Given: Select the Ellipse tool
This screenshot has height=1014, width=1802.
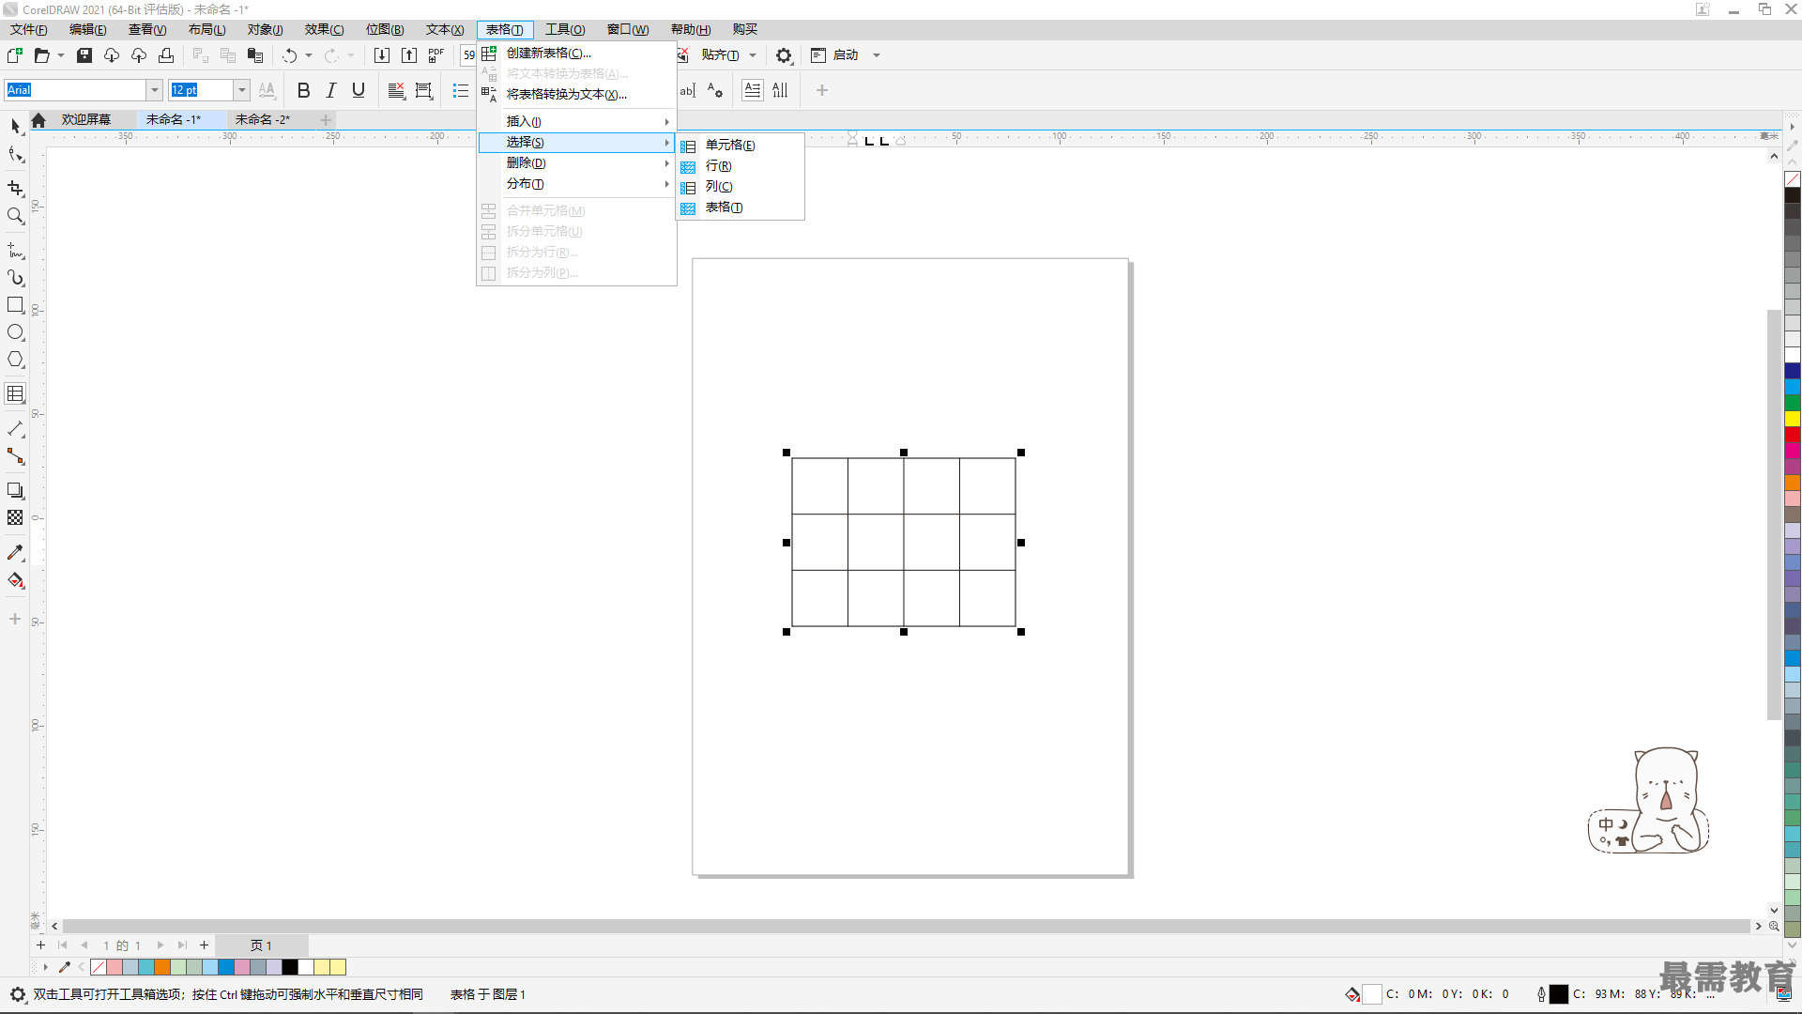Looking at the screenshot, I should coord(15,332).
